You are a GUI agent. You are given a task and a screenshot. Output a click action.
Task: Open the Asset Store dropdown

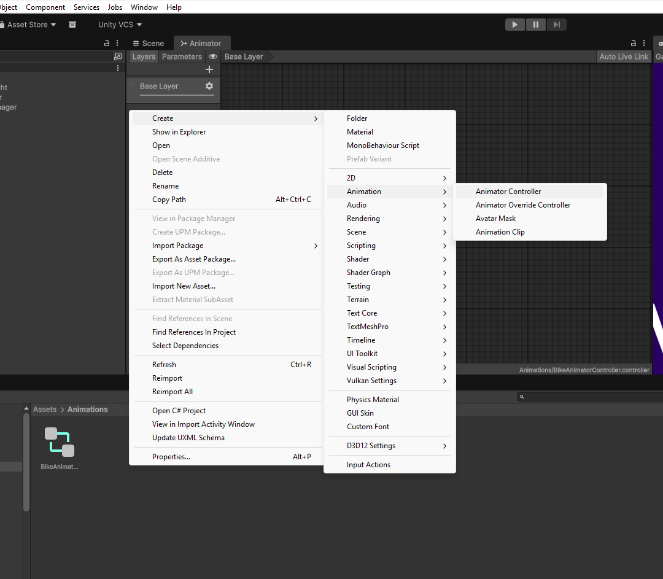tap(28, 24)
